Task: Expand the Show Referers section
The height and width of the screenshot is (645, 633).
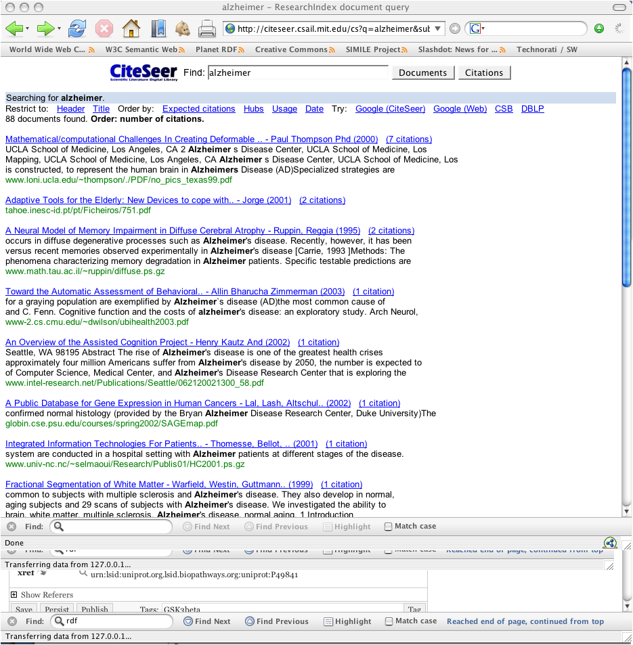Action: click(14, 595)
